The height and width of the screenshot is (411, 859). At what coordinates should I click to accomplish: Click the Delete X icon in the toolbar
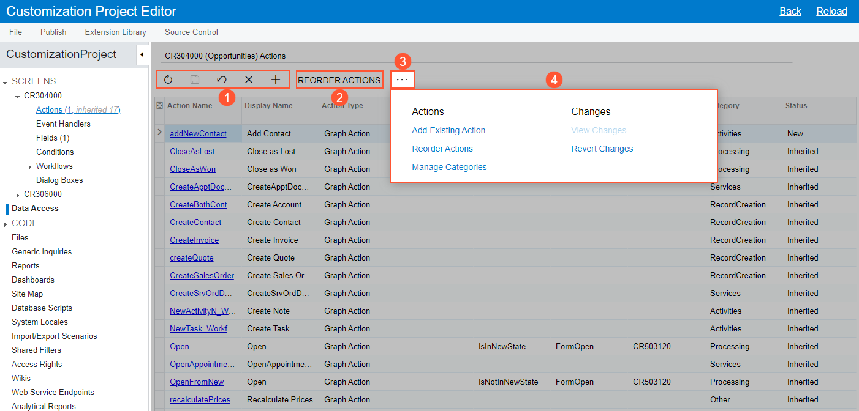[249, 80]
